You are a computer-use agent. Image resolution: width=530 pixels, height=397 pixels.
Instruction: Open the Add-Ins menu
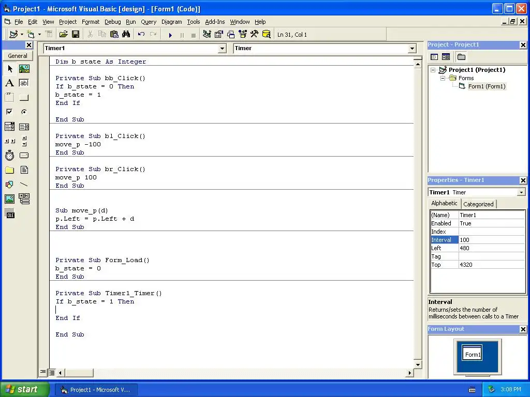(215, 22)
